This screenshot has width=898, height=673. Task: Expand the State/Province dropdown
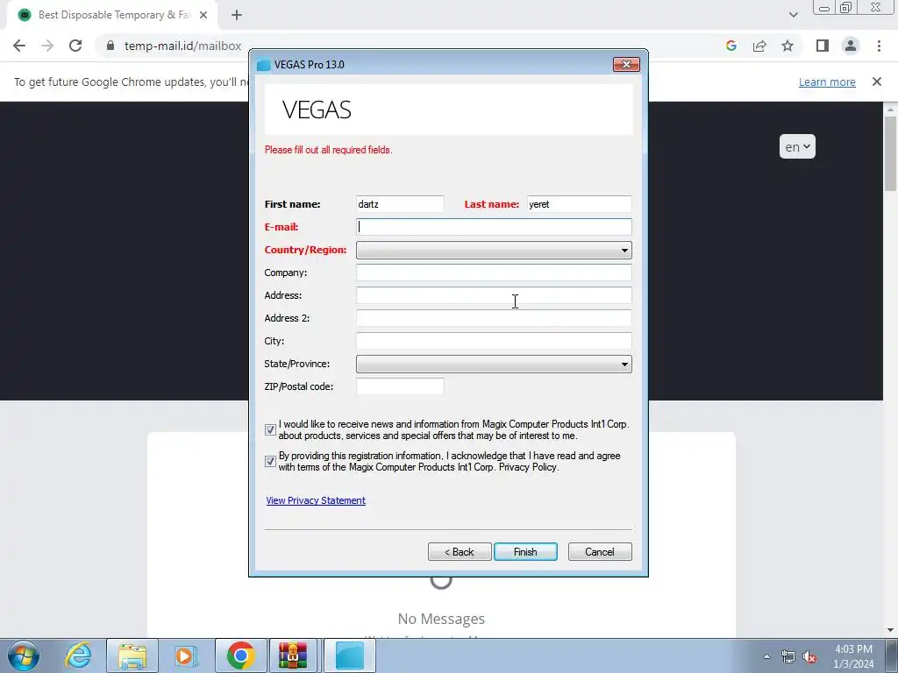pos(494,364)
